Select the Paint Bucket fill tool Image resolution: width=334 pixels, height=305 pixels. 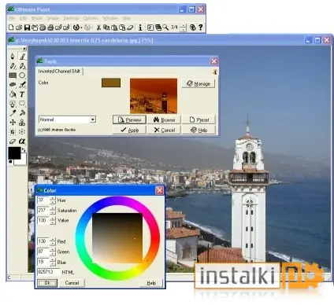(x=13, y=94)
